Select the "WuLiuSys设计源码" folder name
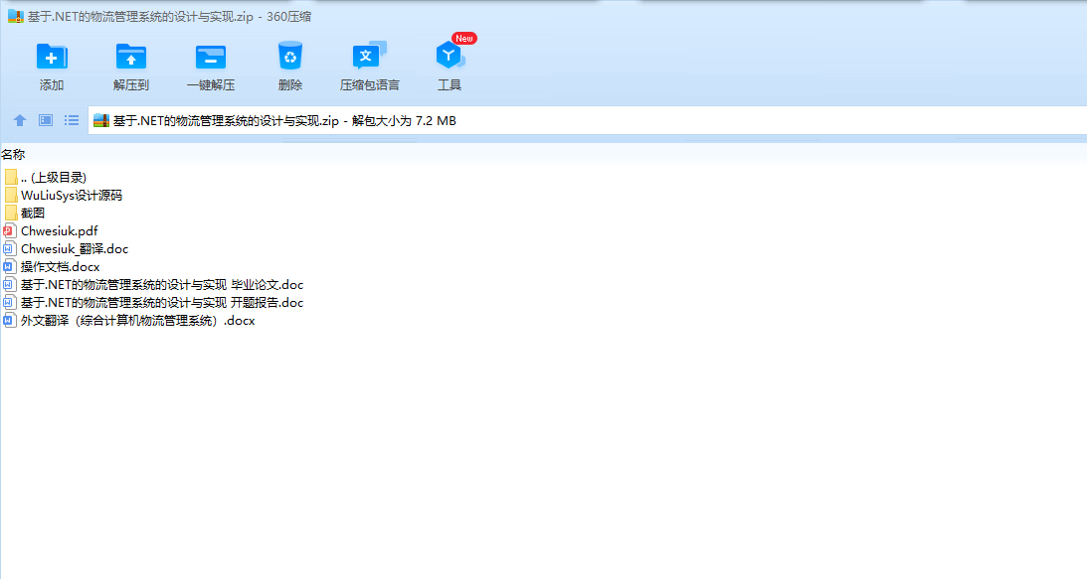The image size is (1087, 579). point(72,196)
